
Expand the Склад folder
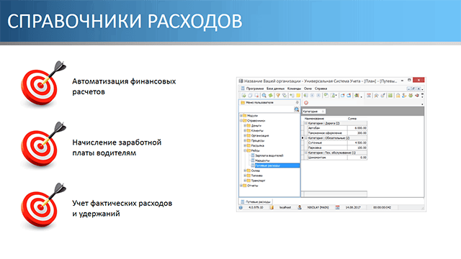point(245,171)
